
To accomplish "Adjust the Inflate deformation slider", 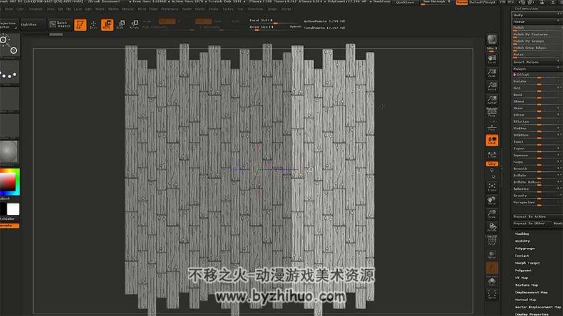I will (536, 175).
